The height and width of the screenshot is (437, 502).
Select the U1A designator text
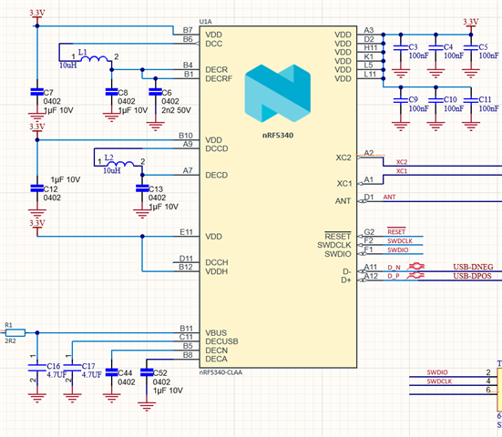click(x=205, y=22)
